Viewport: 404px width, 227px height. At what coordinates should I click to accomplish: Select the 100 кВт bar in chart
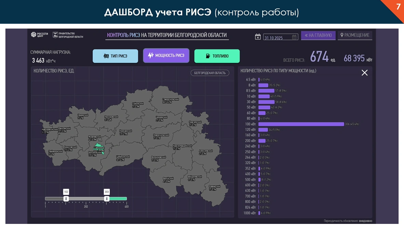(301, 124)
